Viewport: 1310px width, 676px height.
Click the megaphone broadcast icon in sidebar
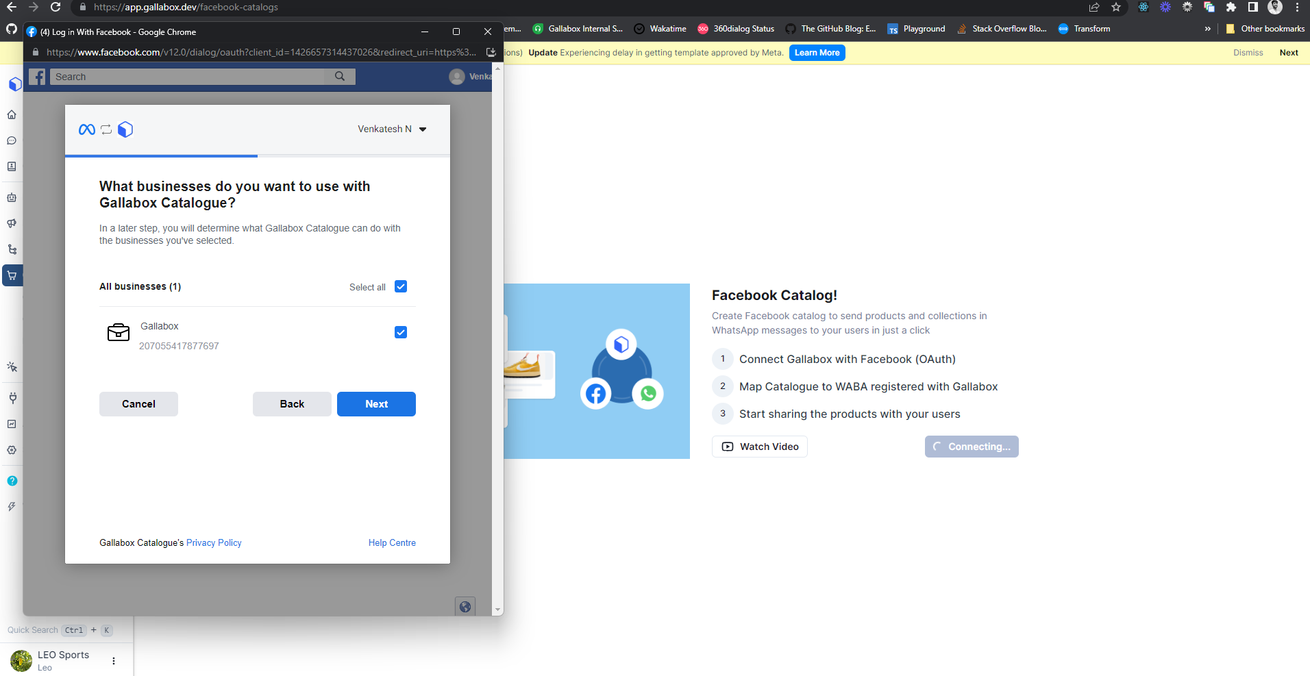[12, 223]
